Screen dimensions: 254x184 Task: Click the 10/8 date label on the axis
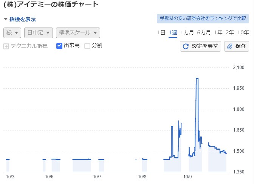(x=142, y=176)
